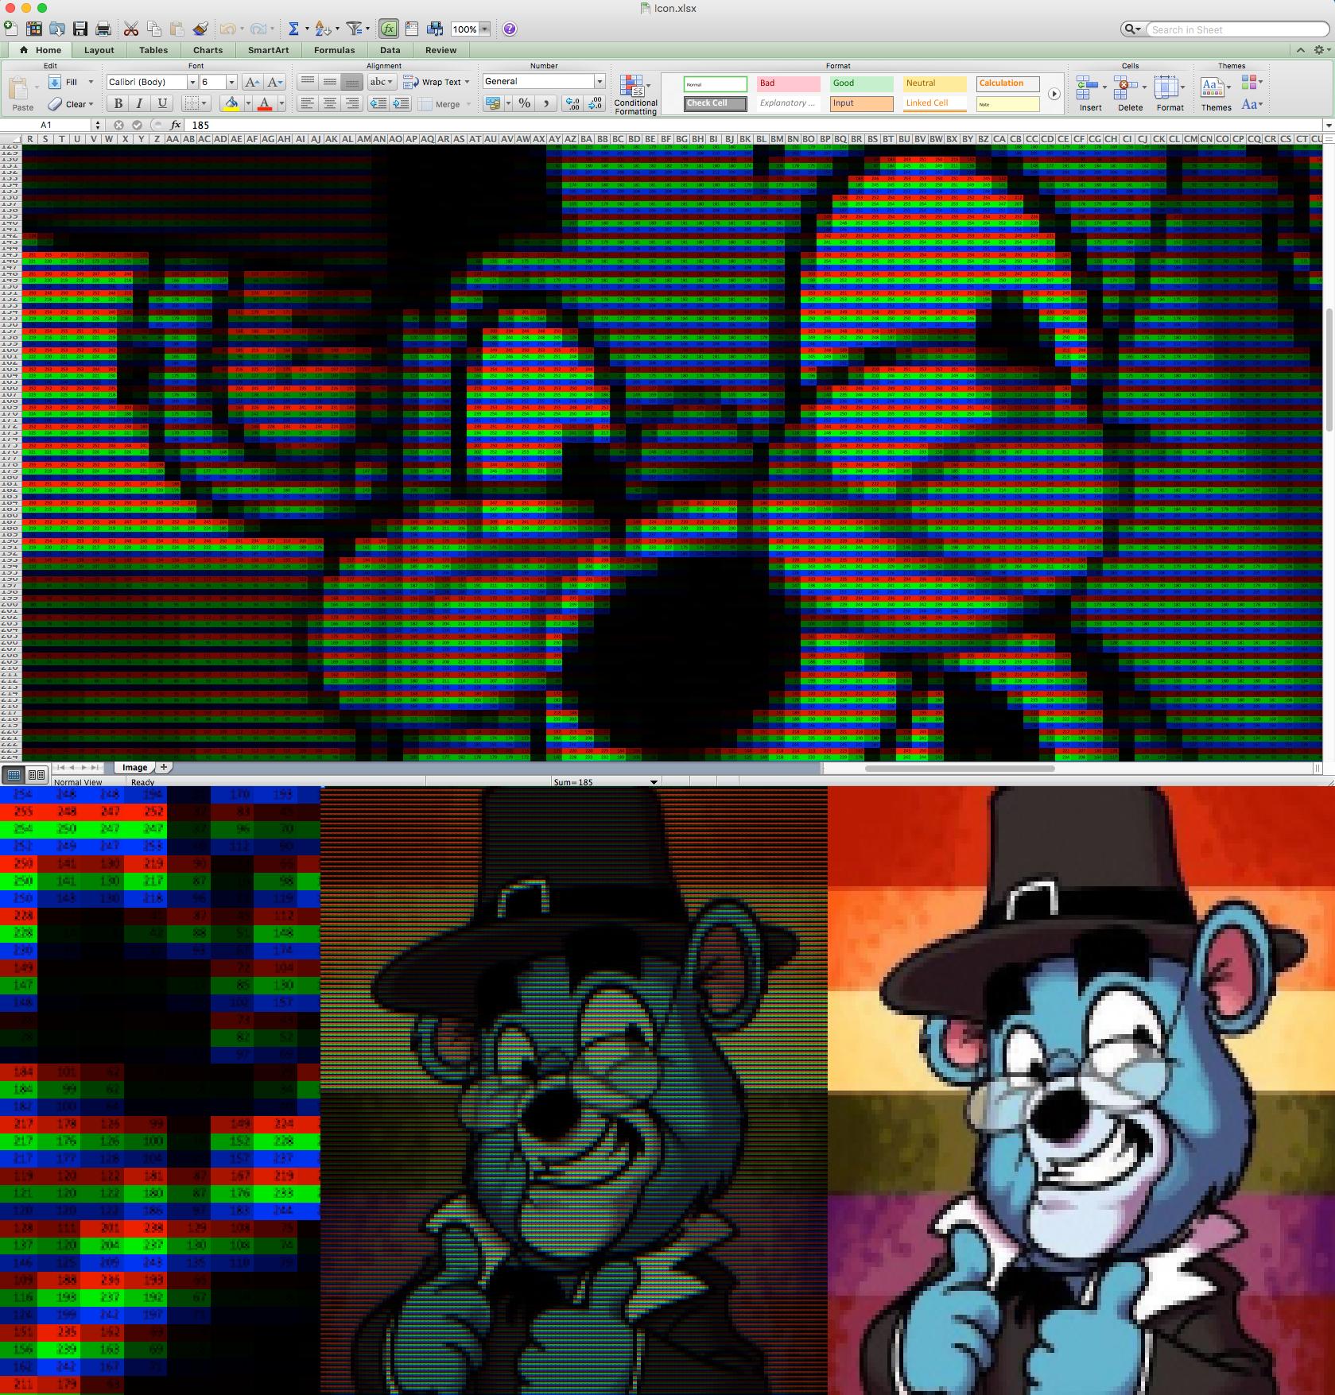Toggle Italic formatting
The height and width of the screenshot is (1395, 1335).
pos(140,103)
